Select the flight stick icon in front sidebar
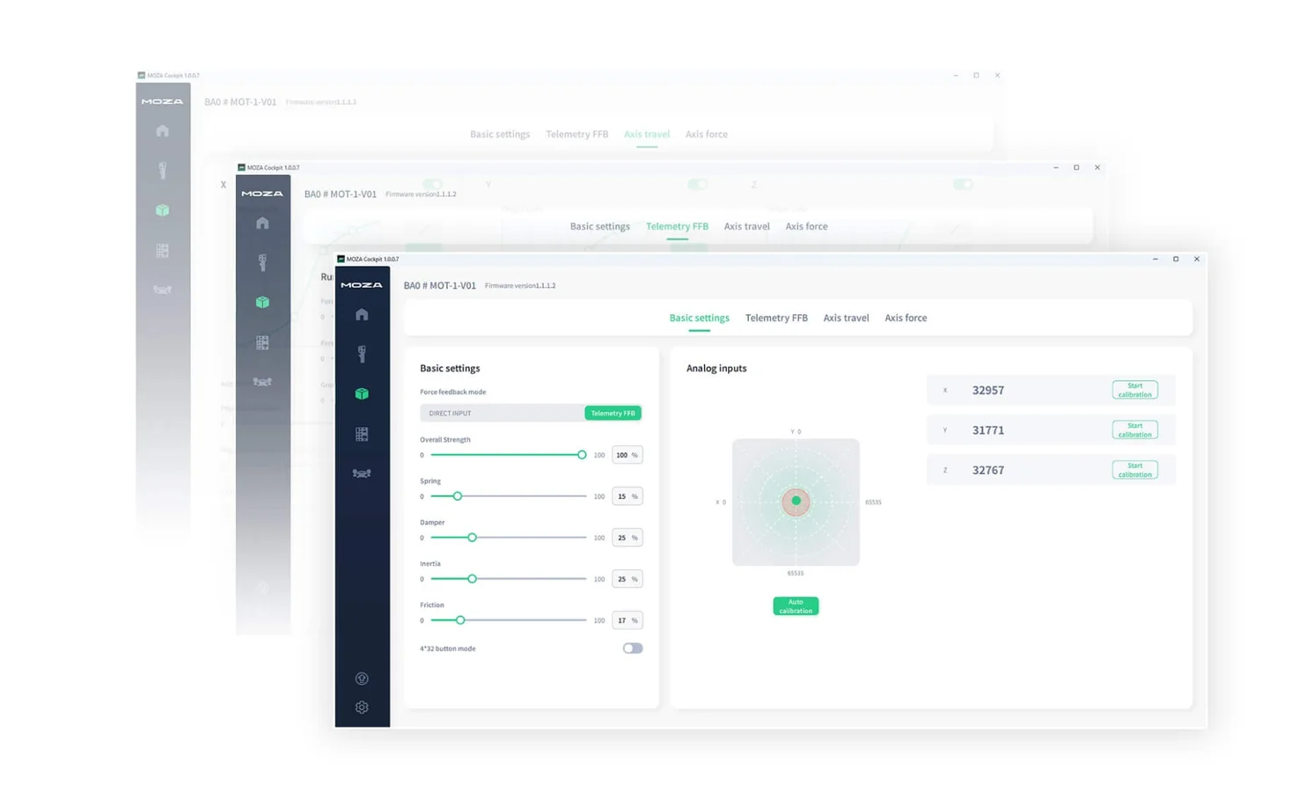1306x806 pixels. click(362, 354)
